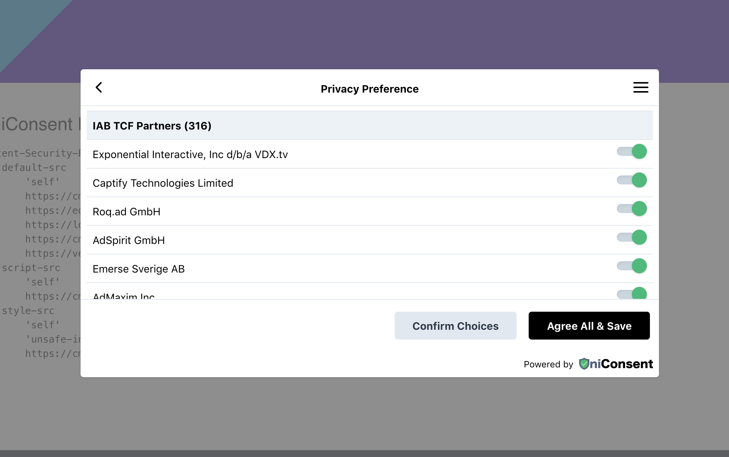This screenshot has height=457, width=729.
Task: Toggle off Roq.ad GmbH consent
Action: pos(632,209)
